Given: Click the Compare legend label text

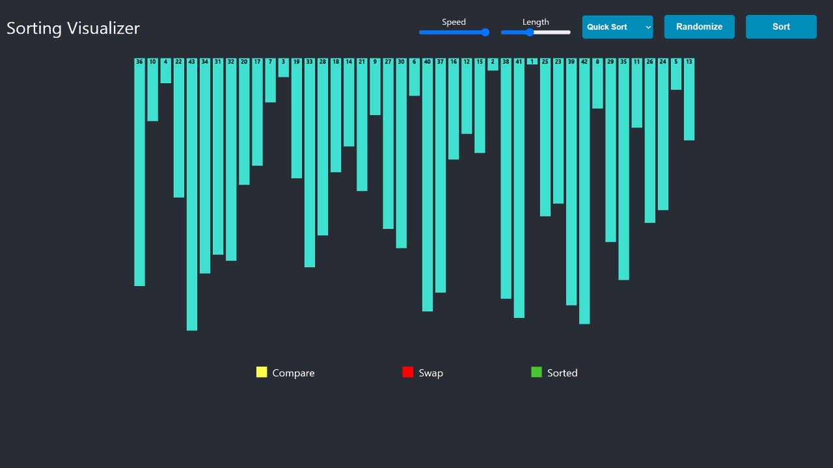Looking at the screenshot, I should (x=294, y=372).
